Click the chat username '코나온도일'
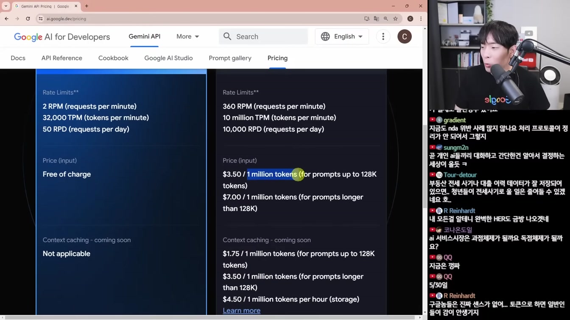 [458, 230]
